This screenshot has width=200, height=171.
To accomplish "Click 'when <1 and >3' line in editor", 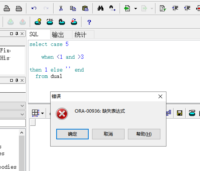I will pos(63,57).
